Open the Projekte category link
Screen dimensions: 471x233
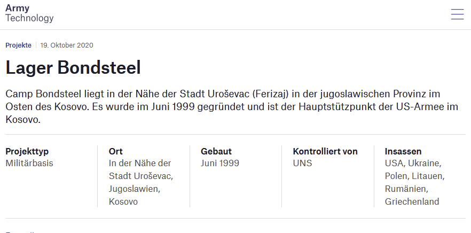tap(18, 45)
